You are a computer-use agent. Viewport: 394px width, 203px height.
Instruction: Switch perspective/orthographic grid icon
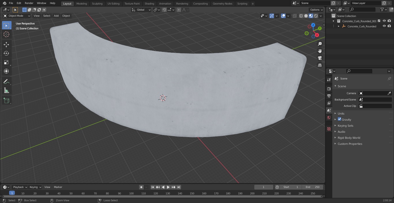(x=320, y=65)
